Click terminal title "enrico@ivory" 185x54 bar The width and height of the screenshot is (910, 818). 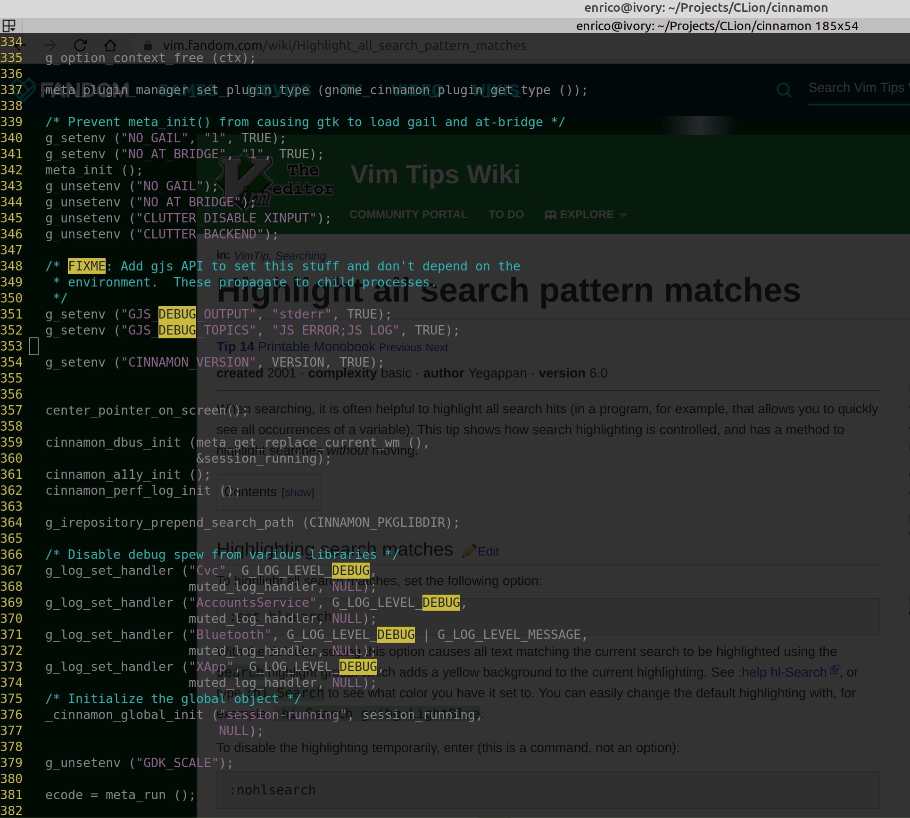pyautogui.click(x=717, y=26)
